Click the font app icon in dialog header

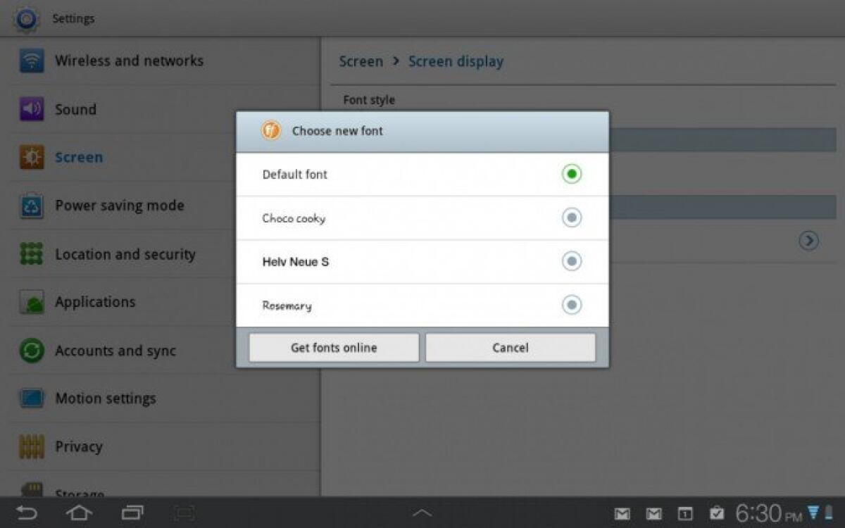point(271,130)
